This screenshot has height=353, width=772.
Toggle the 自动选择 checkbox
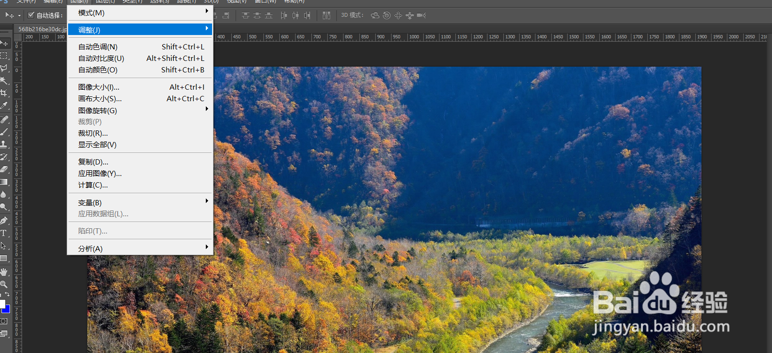(31, 15)
